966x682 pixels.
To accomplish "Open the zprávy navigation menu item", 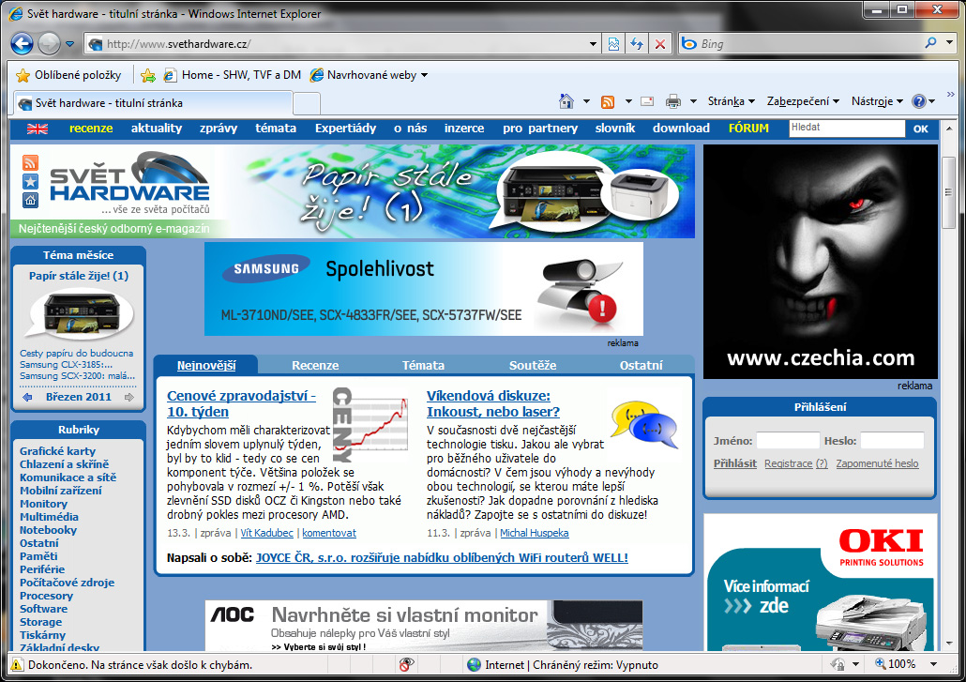I will click(218, 128).
